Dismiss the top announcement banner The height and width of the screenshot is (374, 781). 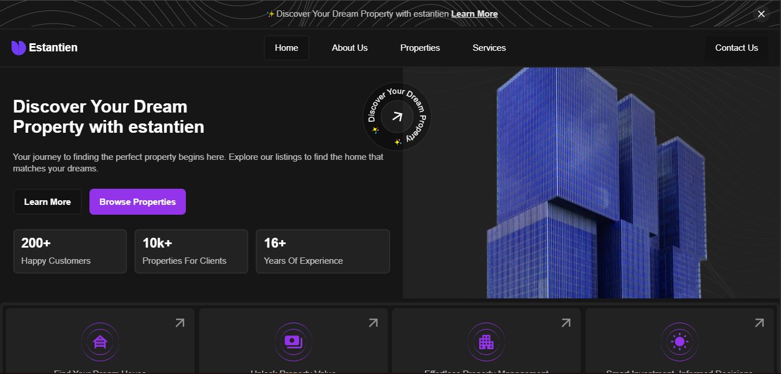point(761,14)
